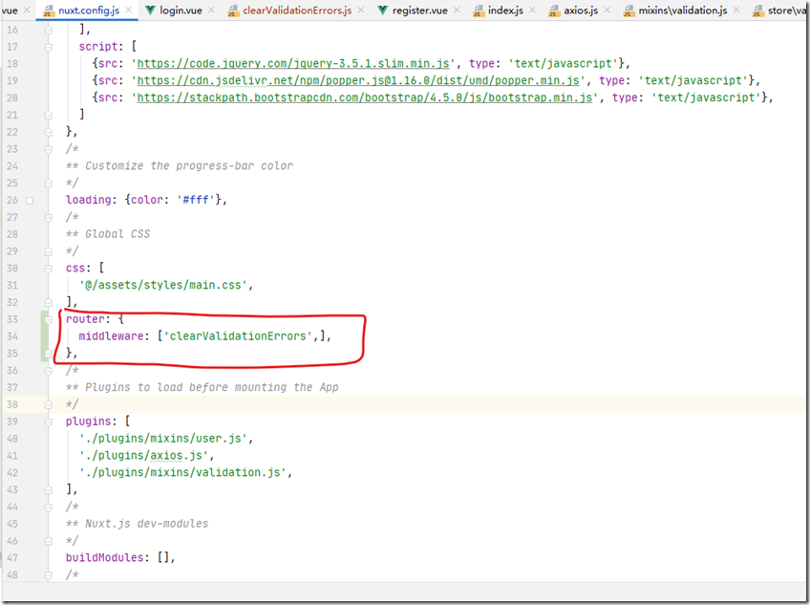
Task: Open the bootstrap.min.js stackpath URL
Action: coord(364,97)
